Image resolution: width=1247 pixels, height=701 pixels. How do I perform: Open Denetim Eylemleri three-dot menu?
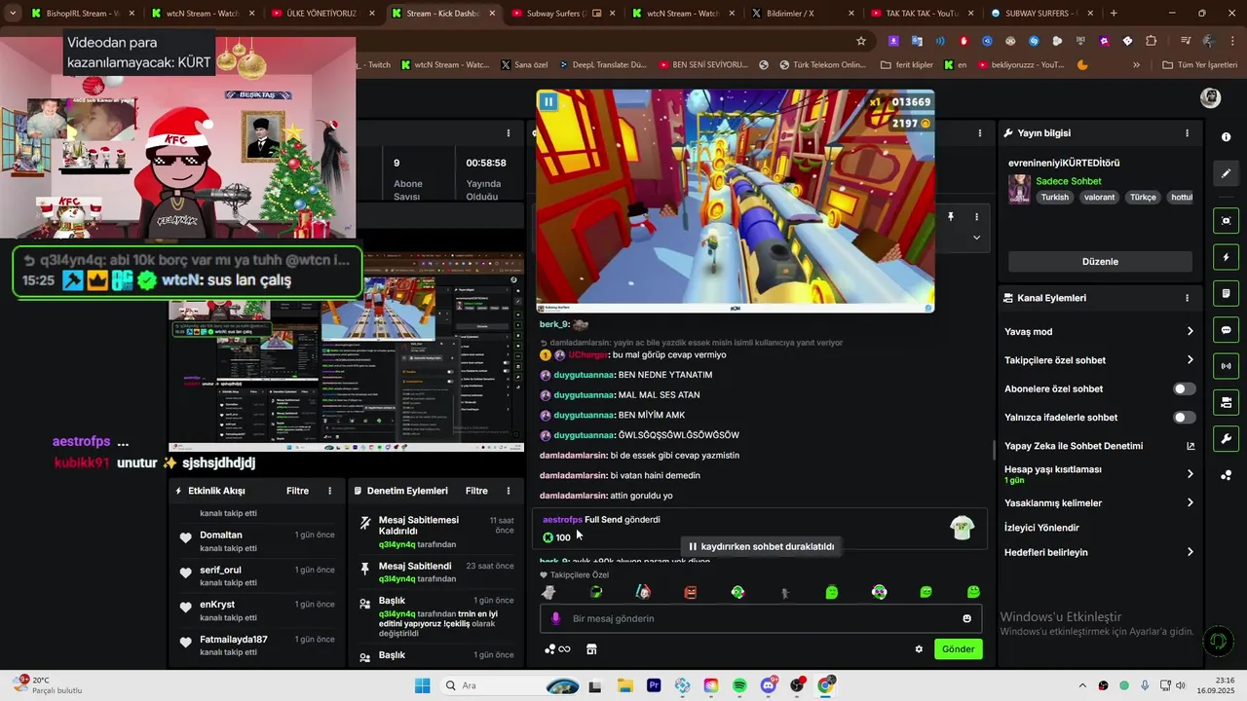tap(509, 491)
